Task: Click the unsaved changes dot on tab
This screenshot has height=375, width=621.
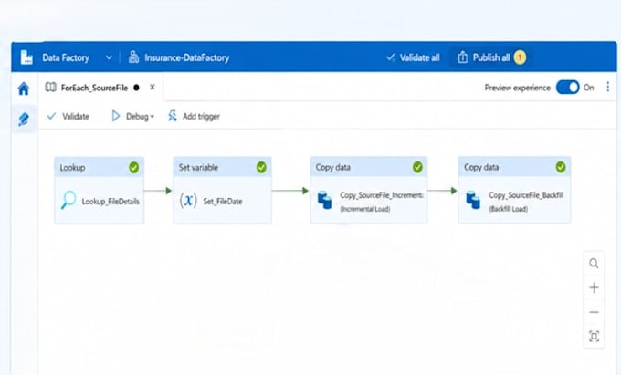Action: pos(137,88)
